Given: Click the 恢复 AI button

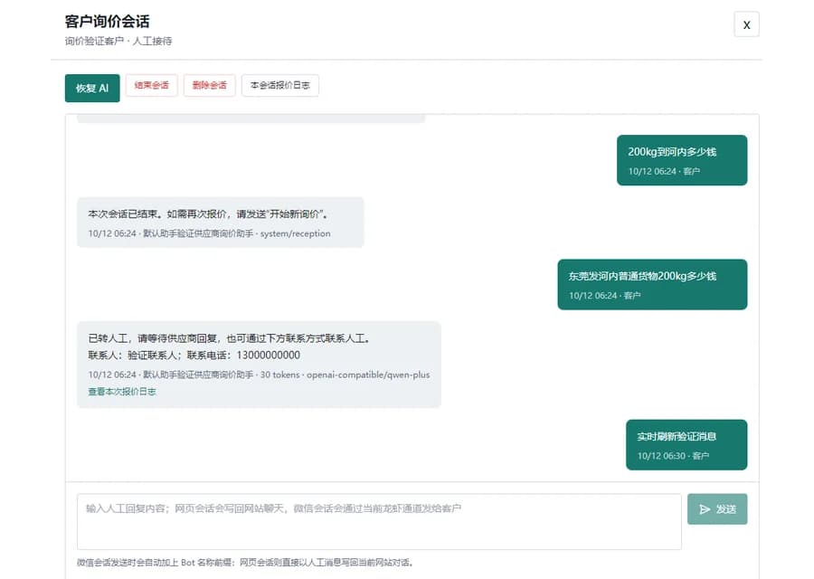Looking at the screenshot, I should 92,88.
